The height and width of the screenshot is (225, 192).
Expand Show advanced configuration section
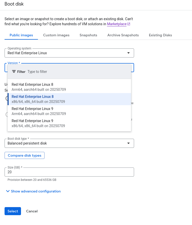click(36, 191)
